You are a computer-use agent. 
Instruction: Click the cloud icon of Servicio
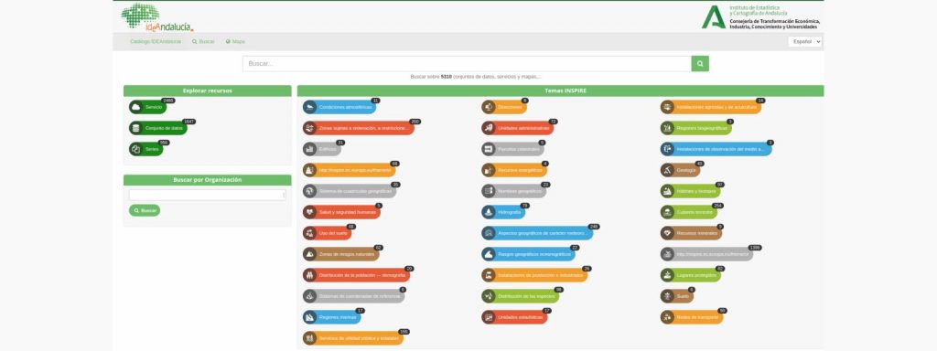pos(135,107)
